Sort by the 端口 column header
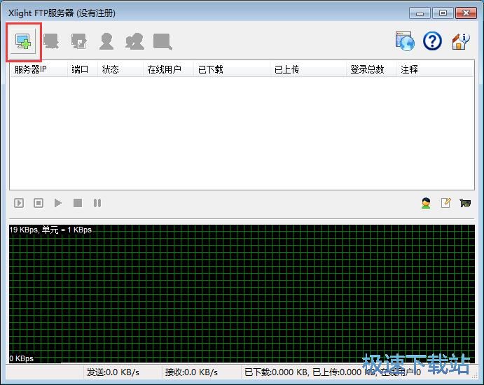 [83, 69]
